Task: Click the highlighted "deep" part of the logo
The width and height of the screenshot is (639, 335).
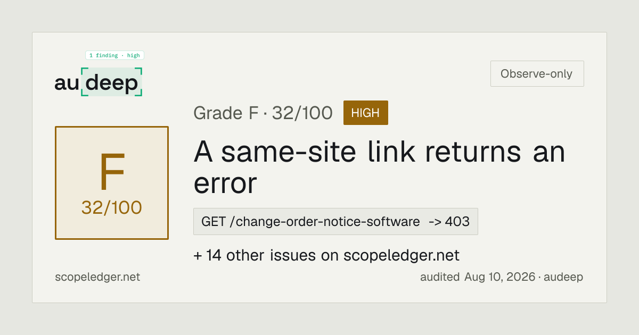Action: coord(112,82)
